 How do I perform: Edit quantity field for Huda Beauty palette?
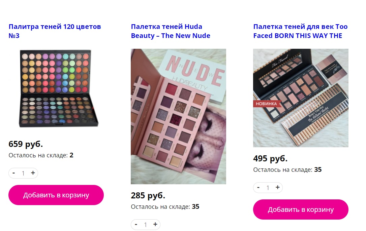coord(145,225)
